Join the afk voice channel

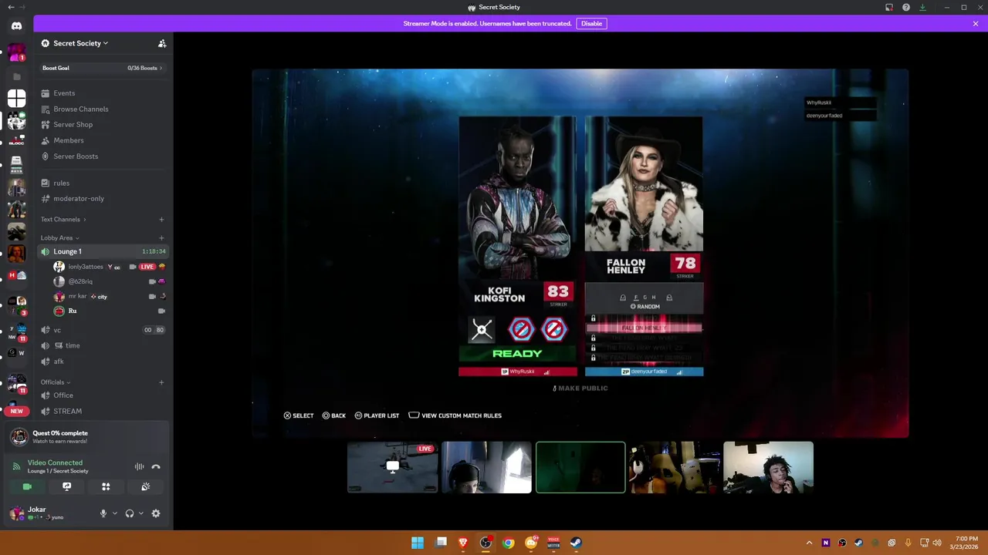coord(103,362)
